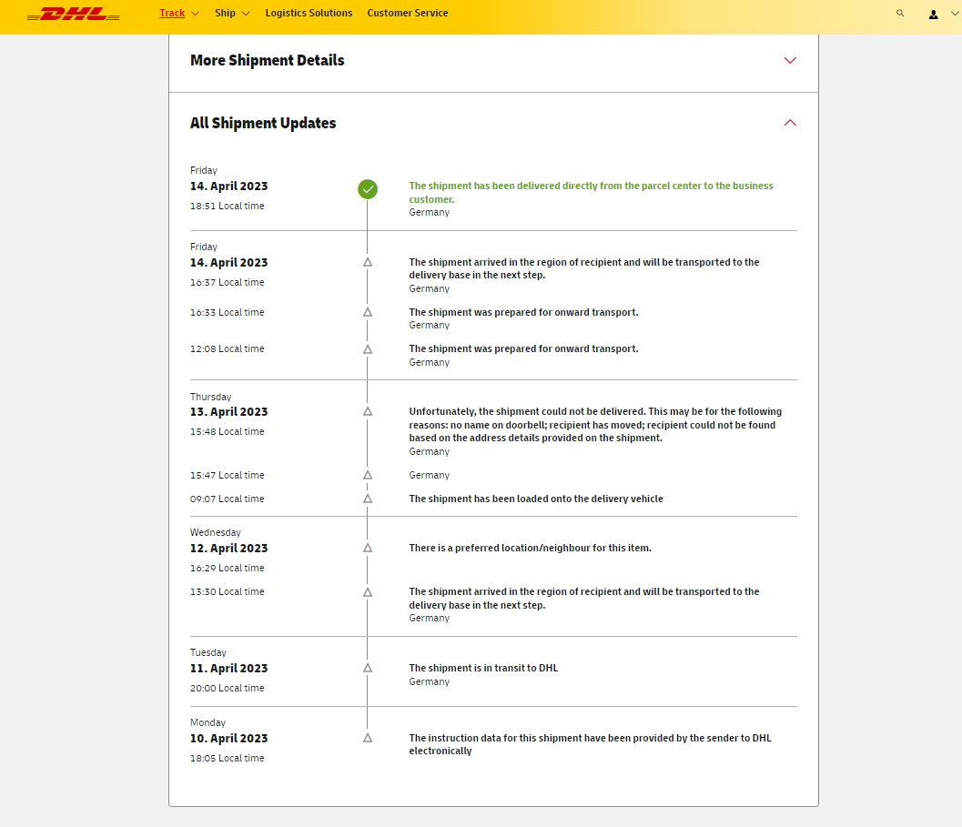The image size is (962, 827).
Task: Click triangle marker for 13. April 15:48 failed delivery
Action: tap(368, 411)
